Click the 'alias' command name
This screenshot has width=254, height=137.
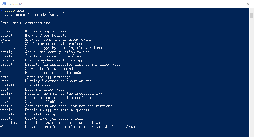click(5, 31)
